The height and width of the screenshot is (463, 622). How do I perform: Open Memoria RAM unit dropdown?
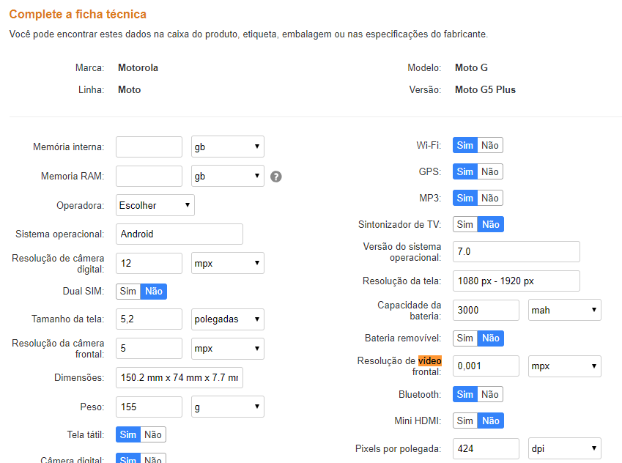click(x=228, y=176)
